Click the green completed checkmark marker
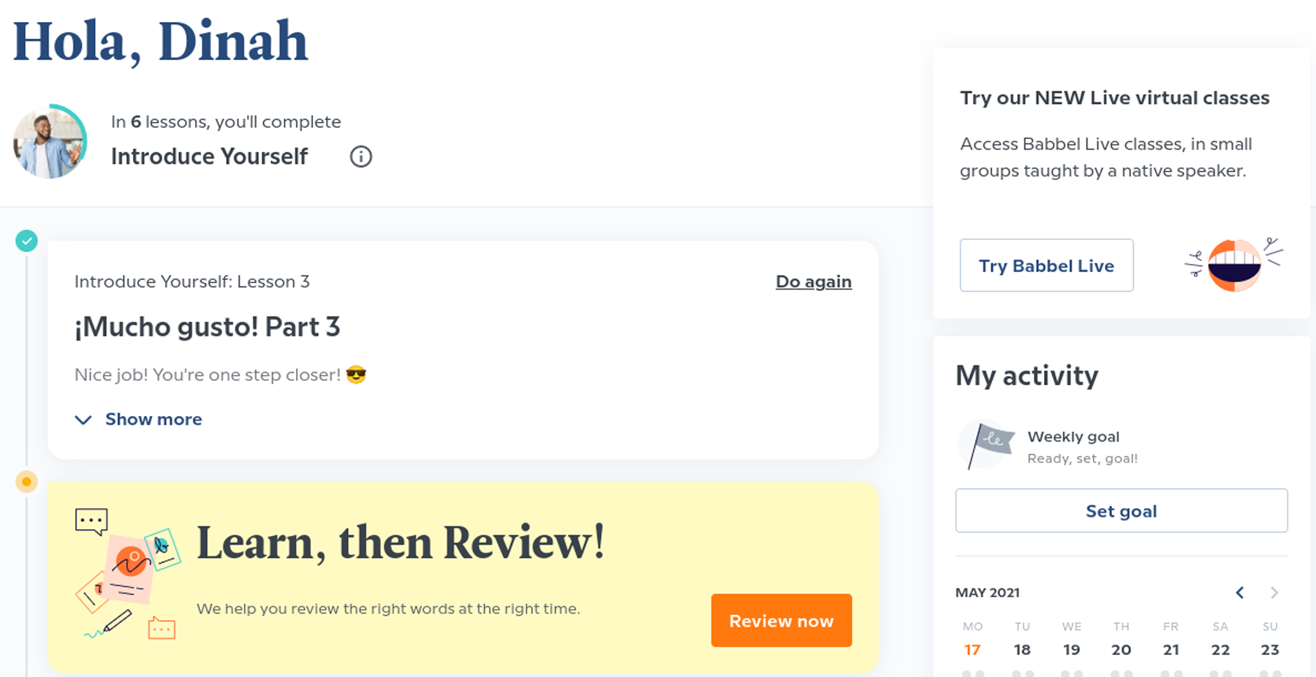This screenshot has height=677, width=1316. (x=27, y=241)
